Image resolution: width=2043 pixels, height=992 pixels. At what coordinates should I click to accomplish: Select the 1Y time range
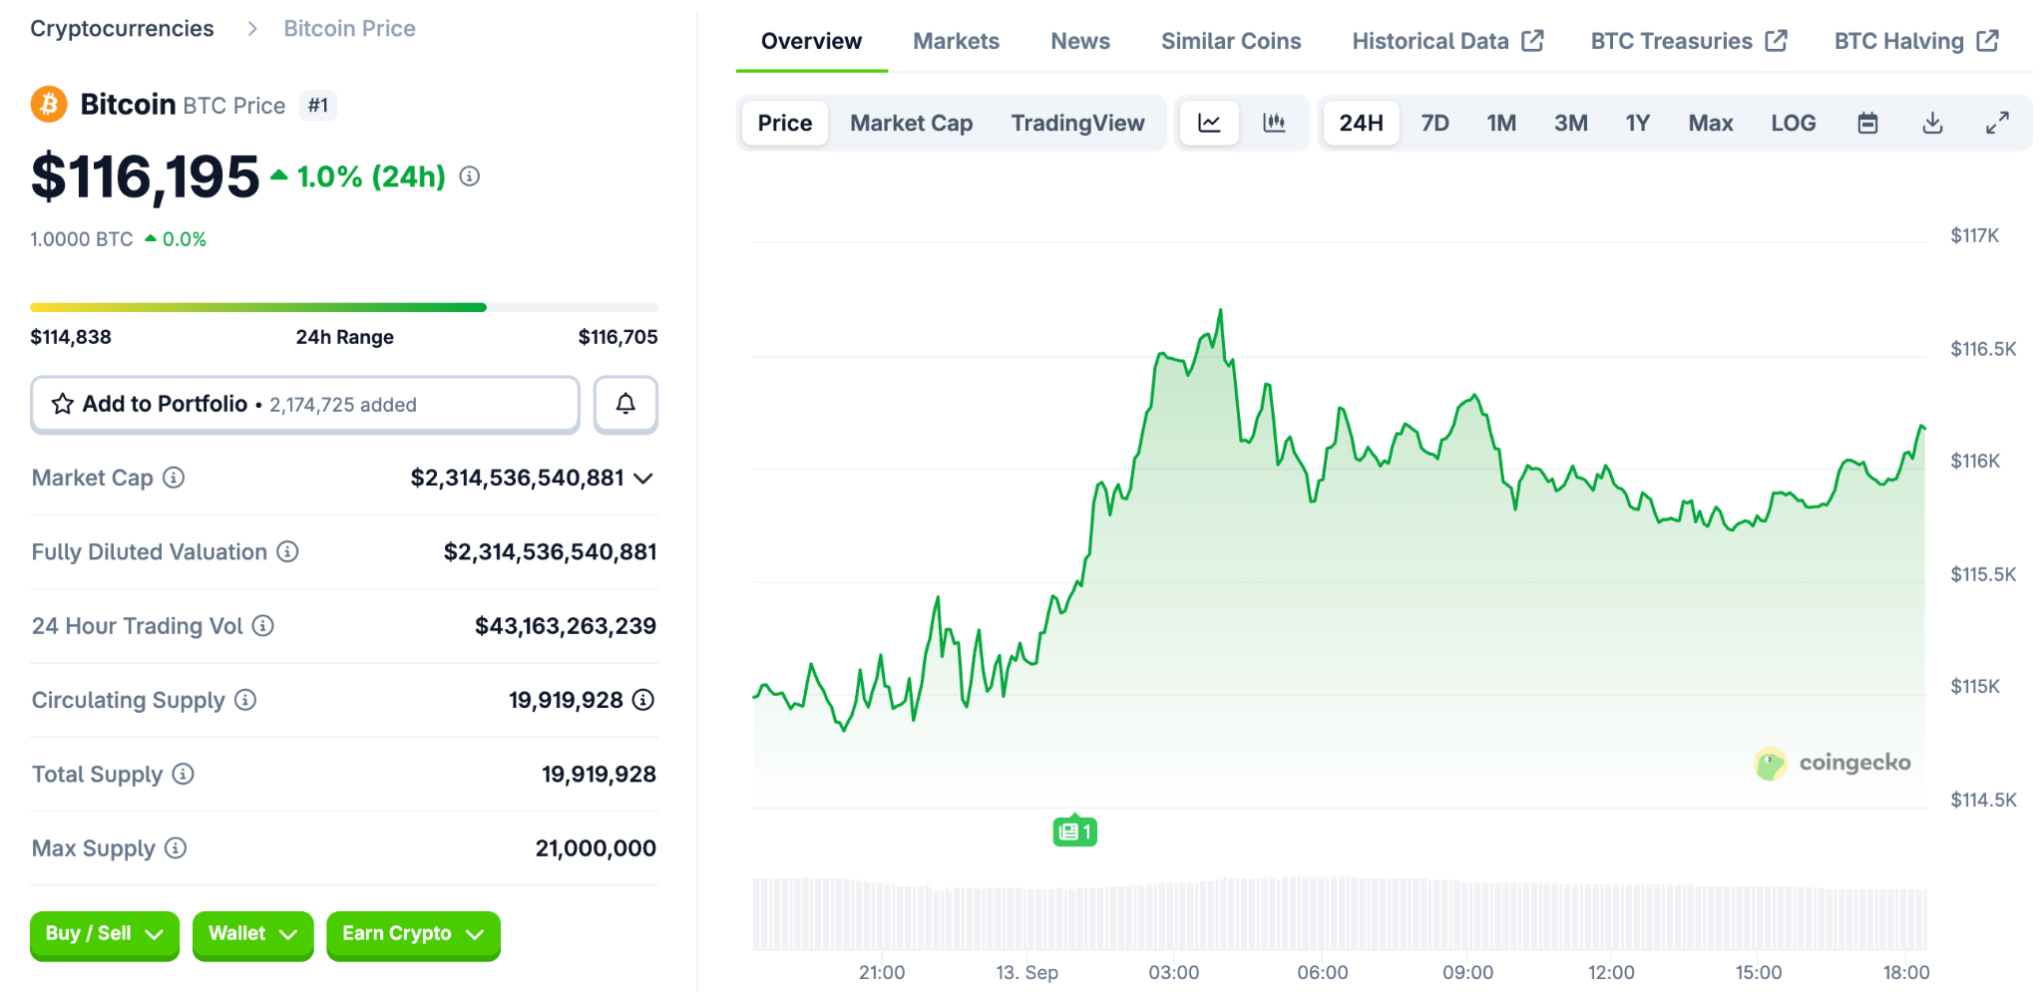(x=1637, y=123)
